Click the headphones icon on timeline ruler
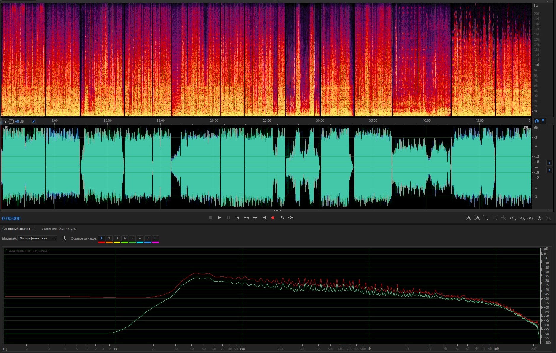The height and width of the screenshot is (353, 556). (536, 121)
